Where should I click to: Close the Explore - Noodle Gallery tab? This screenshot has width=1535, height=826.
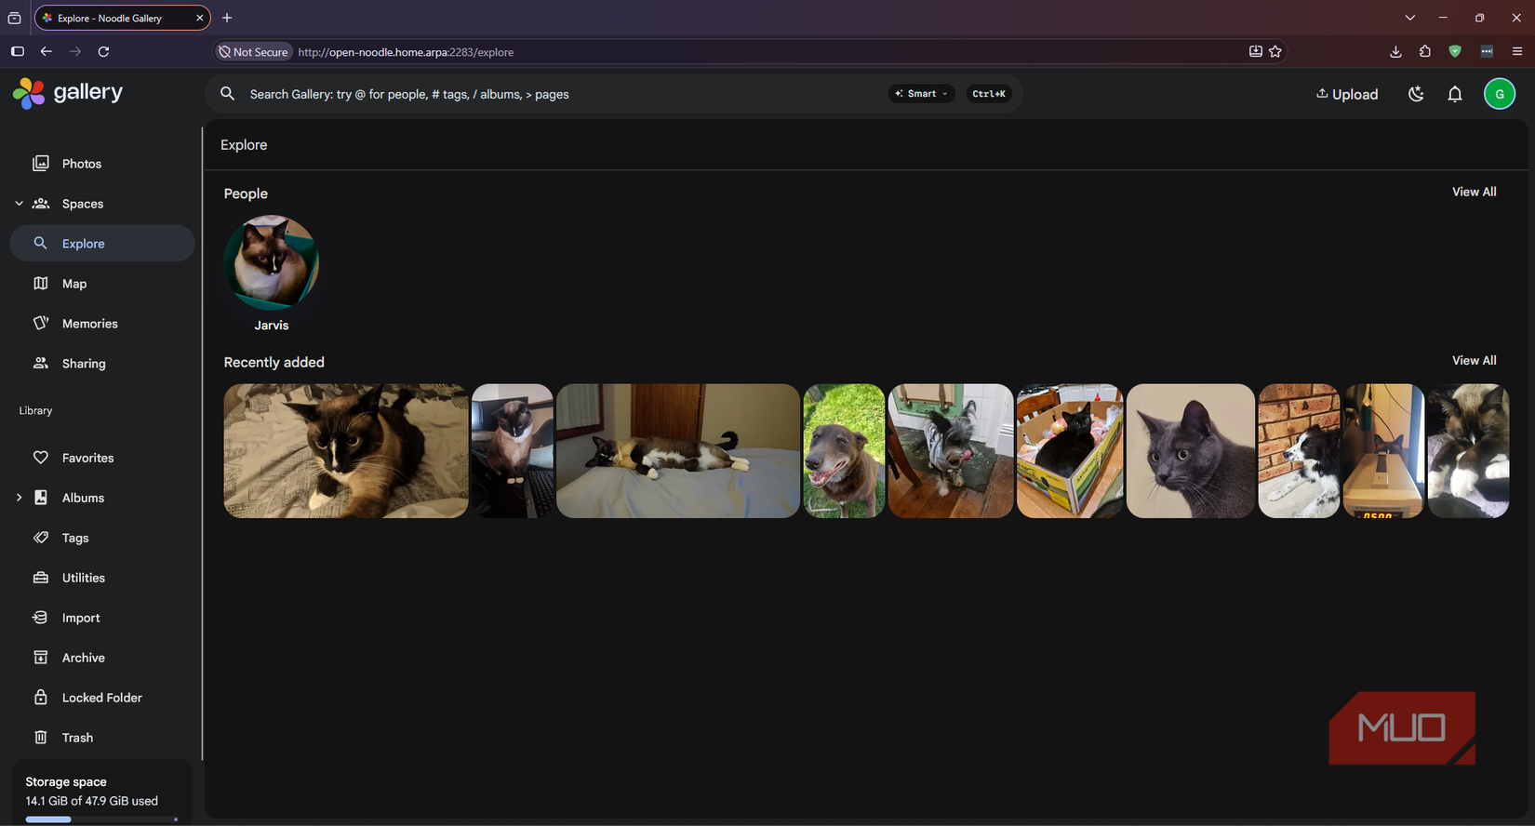[x=199, y=18]
